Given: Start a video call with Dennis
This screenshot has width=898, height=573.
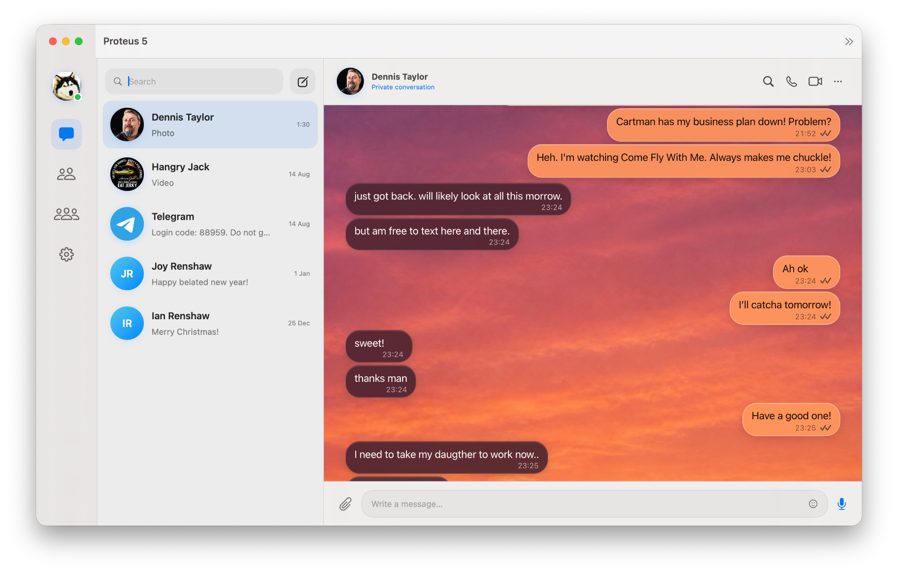Looking at the screenshot, I should pos(815,82).
